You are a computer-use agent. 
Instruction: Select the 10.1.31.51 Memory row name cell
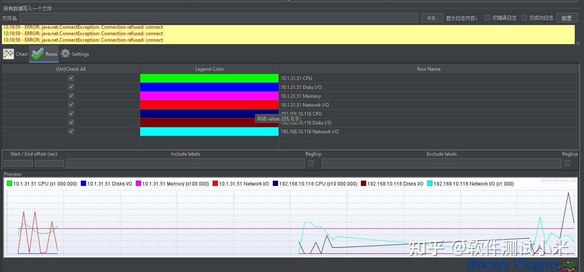pos(429,96)
